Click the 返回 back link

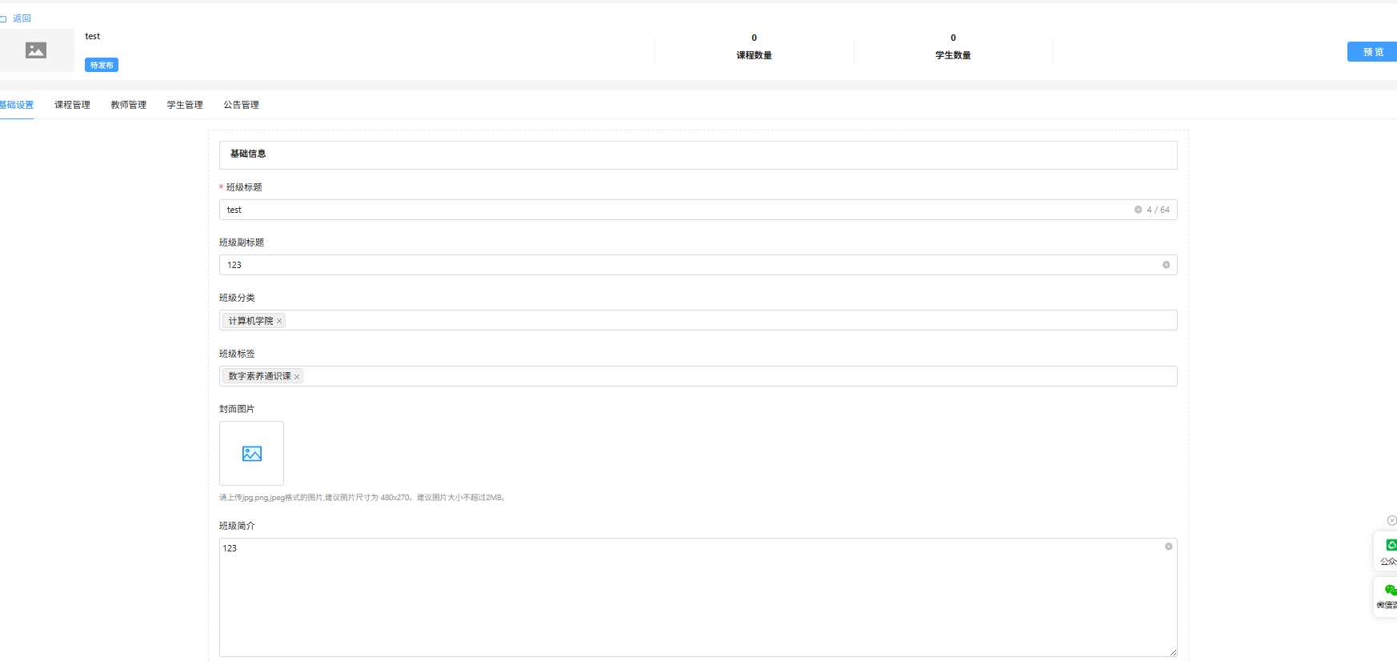tap(21, 18)
